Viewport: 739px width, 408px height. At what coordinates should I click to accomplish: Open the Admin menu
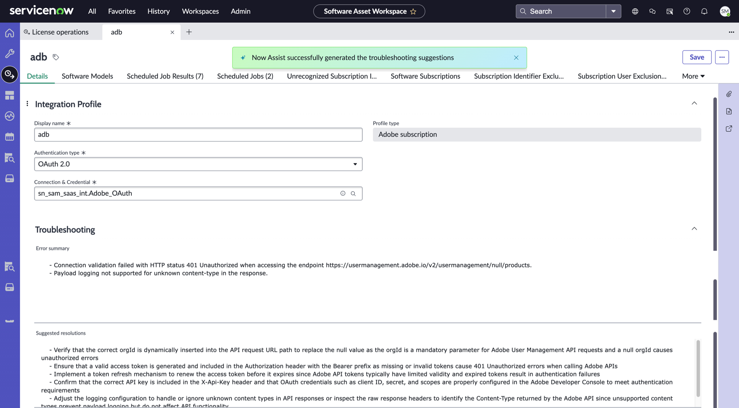(241, 11)
